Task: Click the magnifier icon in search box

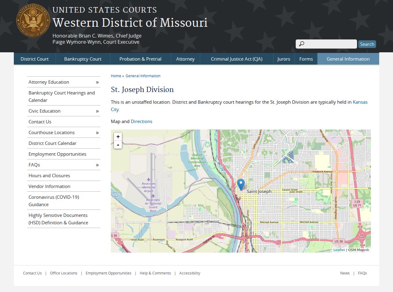Action: [x=302, y=44]
